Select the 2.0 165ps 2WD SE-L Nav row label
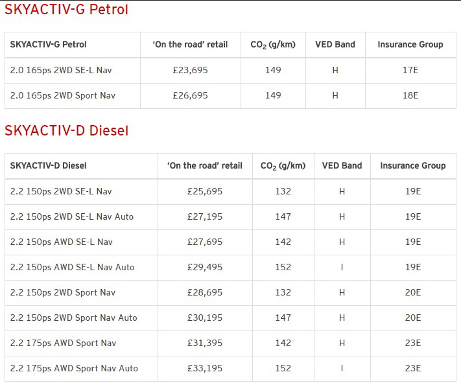 [x=61, y=70]
